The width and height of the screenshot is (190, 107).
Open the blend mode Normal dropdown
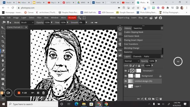tap(132, 61)
